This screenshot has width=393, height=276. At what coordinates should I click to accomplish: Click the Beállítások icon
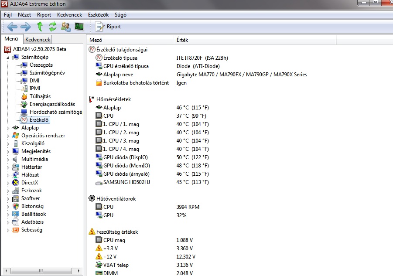[x=16, y=214]
